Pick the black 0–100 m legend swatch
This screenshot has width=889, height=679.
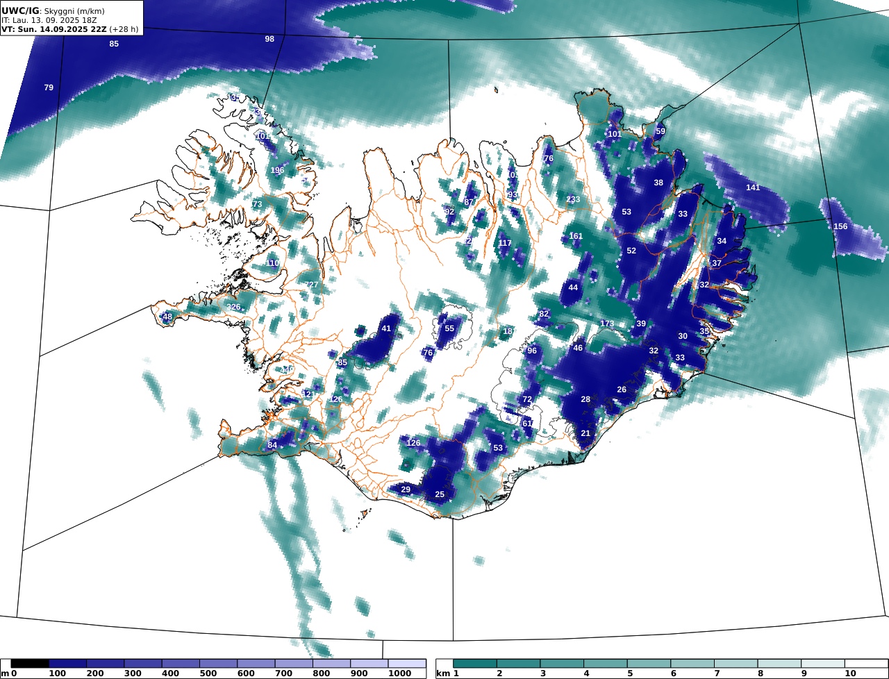pyautogui.click(x=30, y=664)
